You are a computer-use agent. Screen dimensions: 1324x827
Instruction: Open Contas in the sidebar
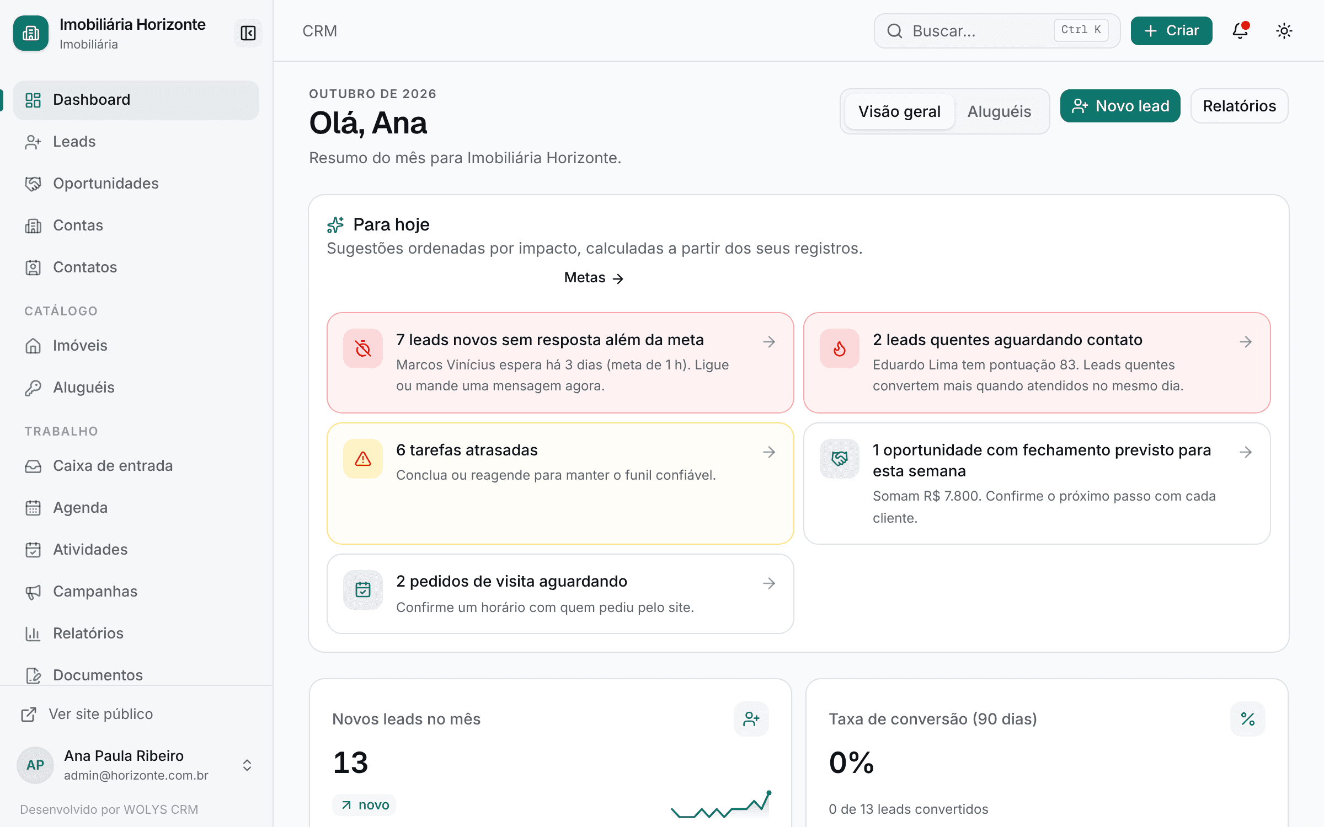(136, 225)
